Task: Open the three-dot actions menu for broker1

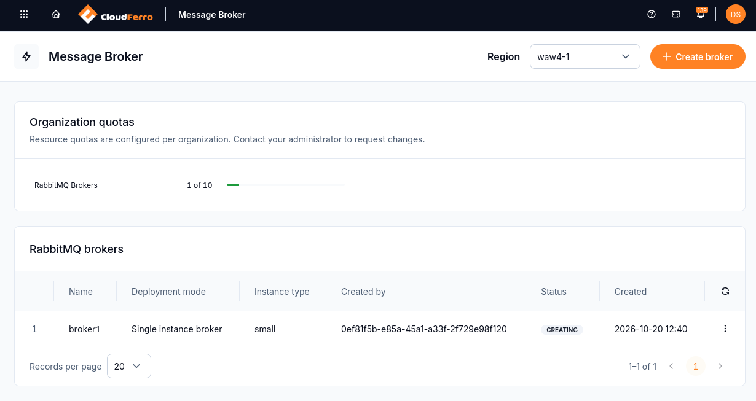Action: coord(725,329)
